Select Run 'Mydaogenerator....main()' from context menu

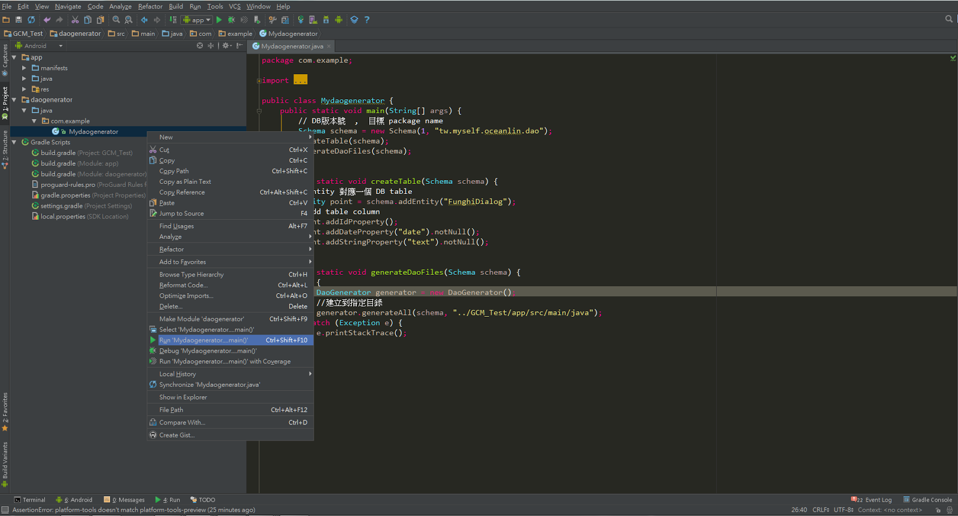[204, 340]
